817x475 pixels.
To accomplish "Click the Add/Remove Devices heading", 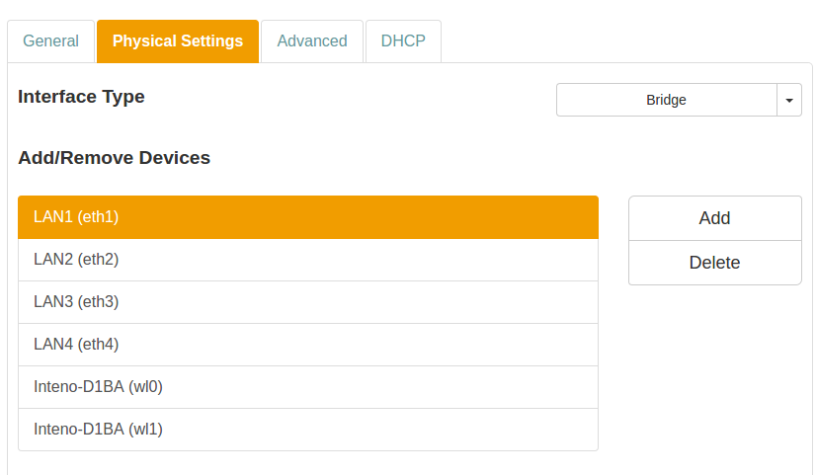I will pos(114,158).
